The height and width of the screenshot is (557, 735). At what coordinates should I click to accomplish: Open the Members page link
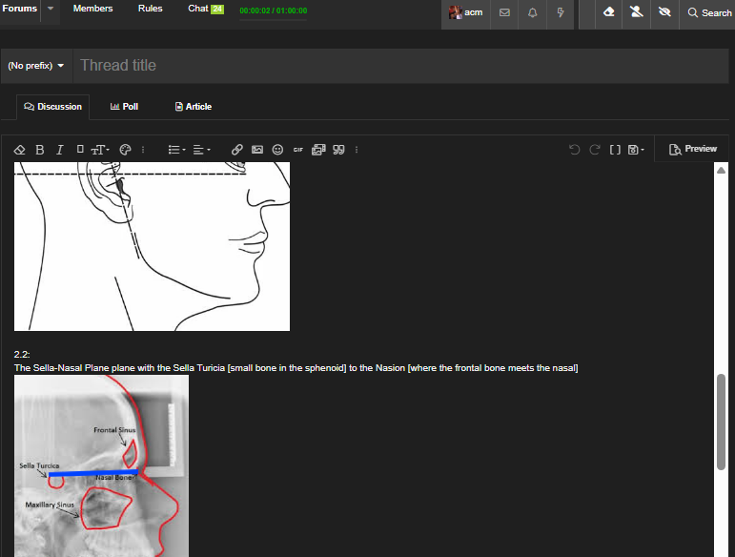(x=92, y=9)
